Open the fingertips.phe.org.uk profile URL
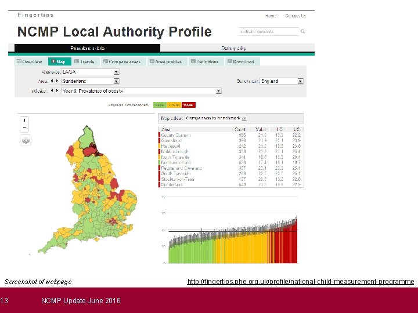 [x=301, y=282]
